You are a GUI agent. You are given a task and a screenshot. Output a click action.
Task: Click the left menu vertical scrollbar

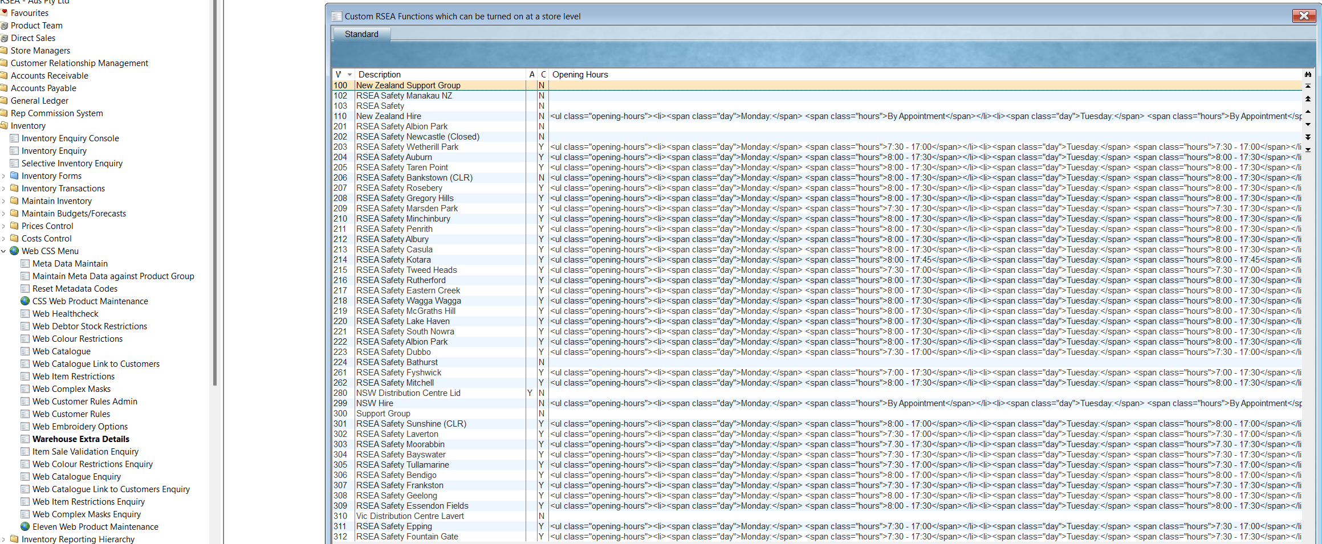click(214, 194)
